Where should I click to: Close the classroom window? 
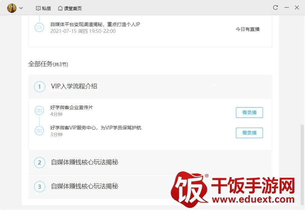297,7
